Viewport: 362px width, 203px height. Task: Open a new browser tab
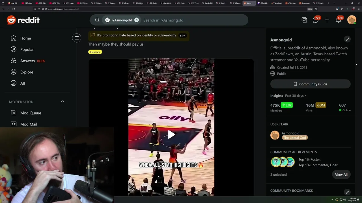click(328, 3)
